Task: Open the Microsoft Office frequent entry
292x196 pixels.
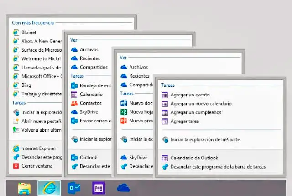Action: (x=37, y=76)
